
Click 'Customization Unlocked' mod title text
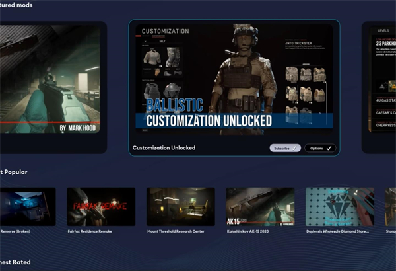[x=164, y=148]
